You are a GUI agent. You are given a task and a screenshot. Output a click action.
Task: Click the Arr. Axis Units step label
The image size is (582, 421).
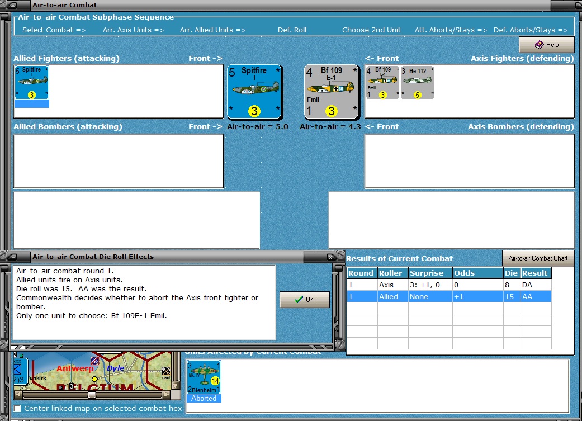point(133,30)
